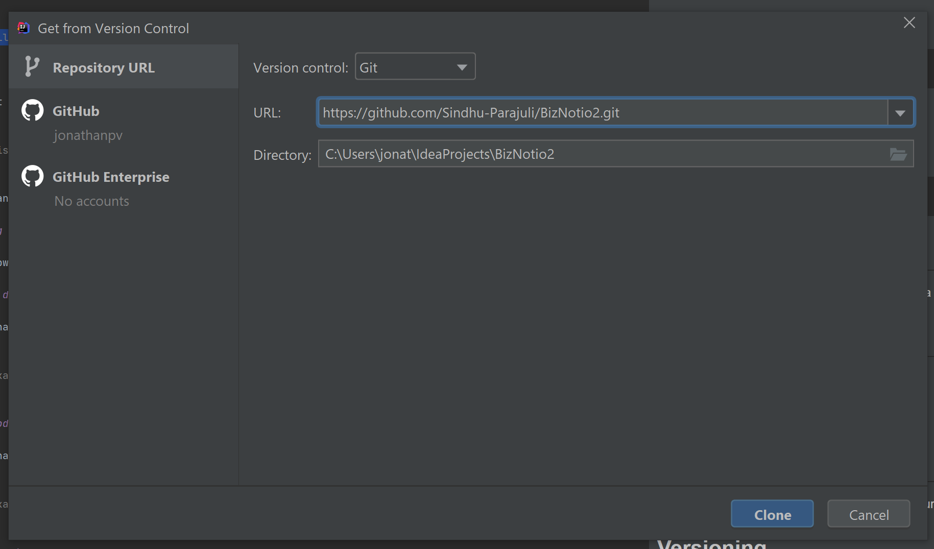This screenshot has height=549, width=934.
Task: Click the dialog title text
Action: tap(113, 28)
